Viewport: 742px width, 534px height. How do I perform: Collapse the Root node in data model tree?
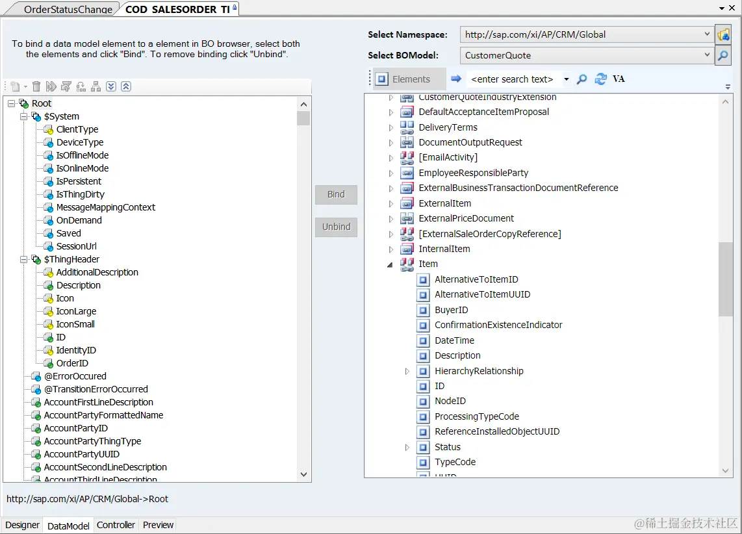click(x=11, y=103)
